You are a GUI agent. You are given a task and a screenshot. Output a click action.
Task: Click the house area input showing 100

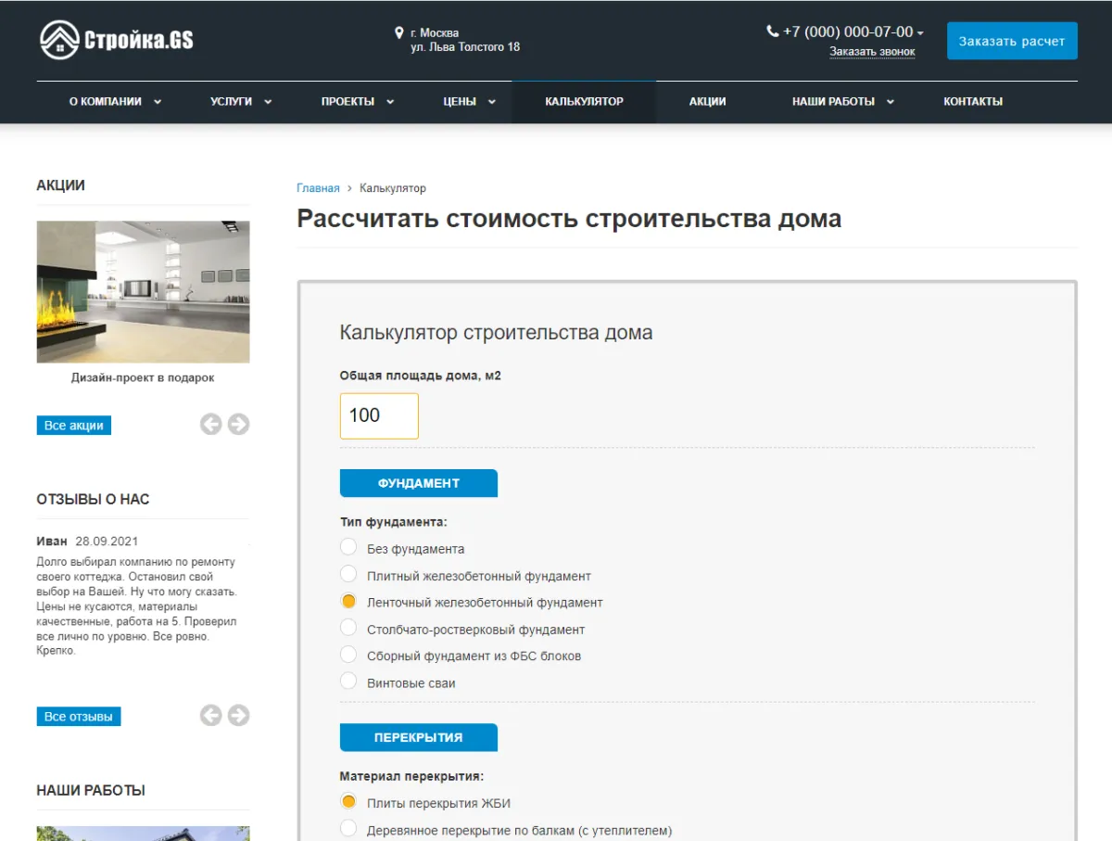click(x=379, y=415)
